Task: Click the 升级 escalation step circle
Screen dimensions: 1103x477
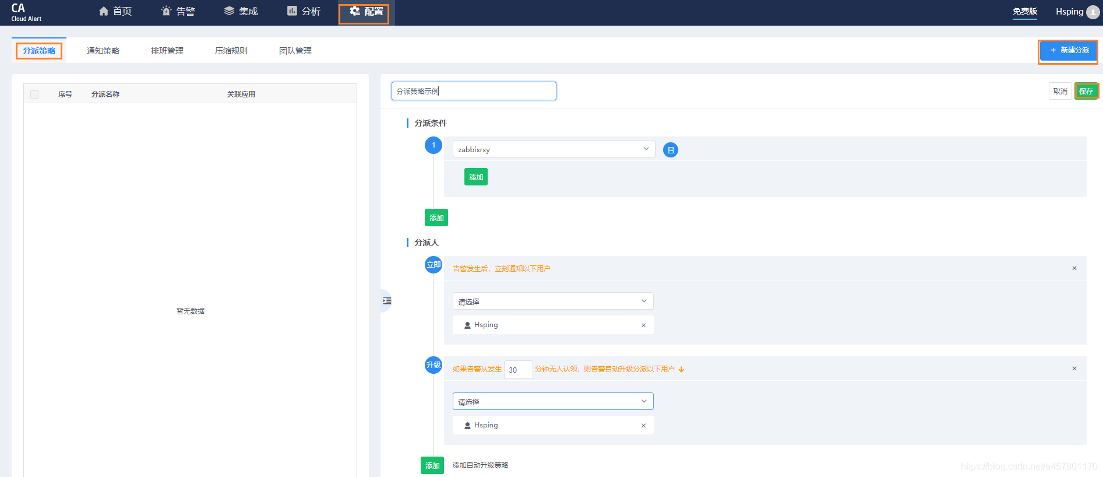Action: [x=434, y=365]
